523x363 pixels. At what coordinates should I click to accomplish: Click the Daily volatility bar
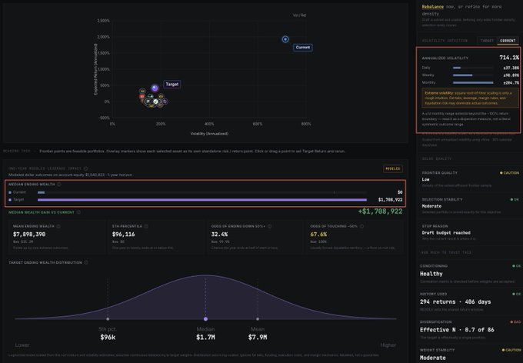pos(457,68)
